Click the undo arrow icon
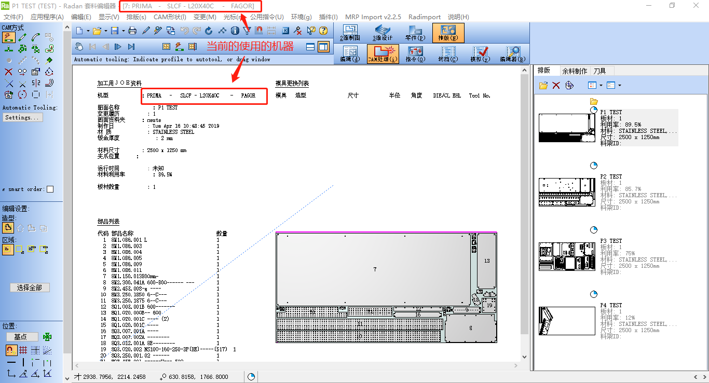This screenshot has width=709, height=383. coord(184,31)
